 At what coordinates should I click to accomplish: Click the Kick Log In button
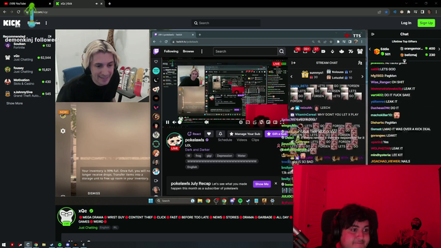pyautogui.click(x=406, y=23)
